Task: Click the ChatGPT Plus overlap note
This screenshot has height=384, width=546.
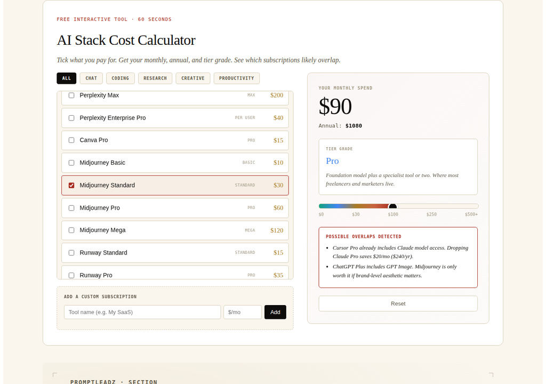Action: (395, 271)
